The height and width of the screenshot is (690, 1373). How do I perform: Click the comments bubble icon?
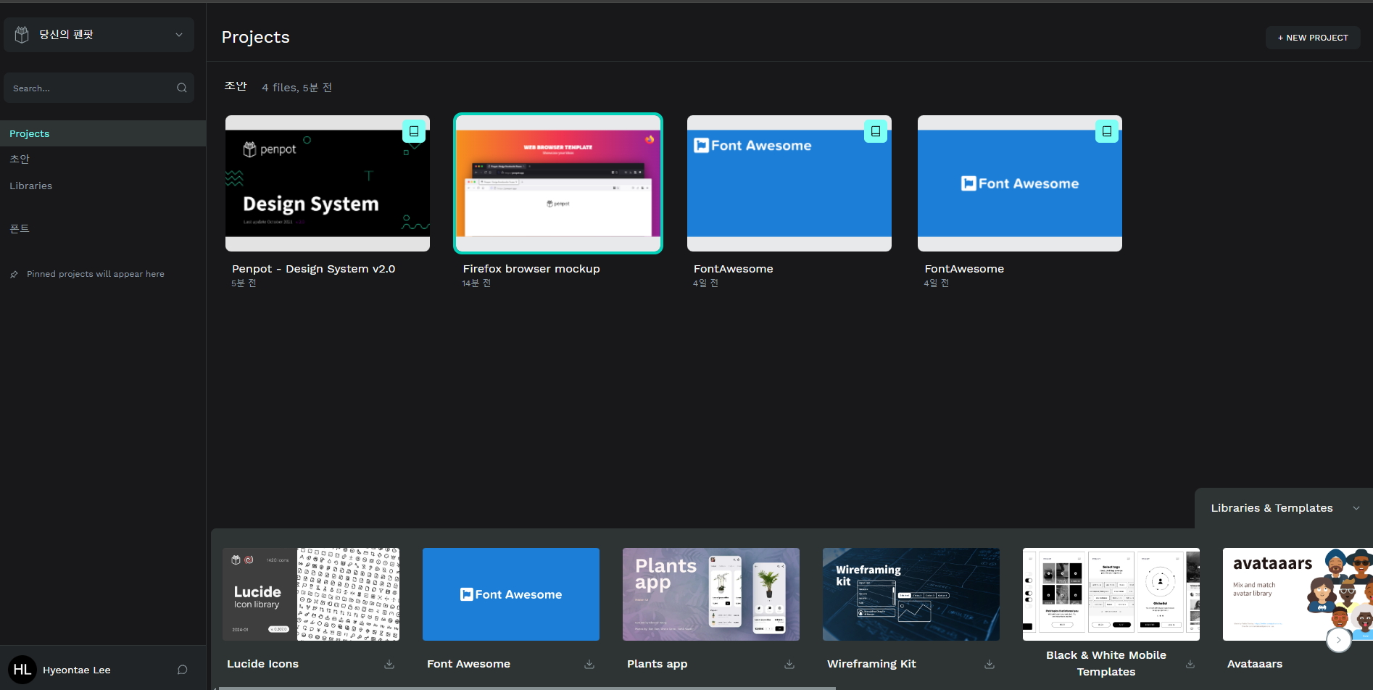[x=183, y=670]
